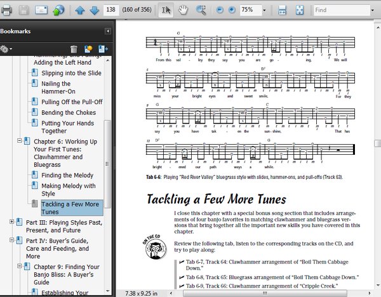
Task: Go to previous page with up arrow
Action: click(x=80, y=10)
